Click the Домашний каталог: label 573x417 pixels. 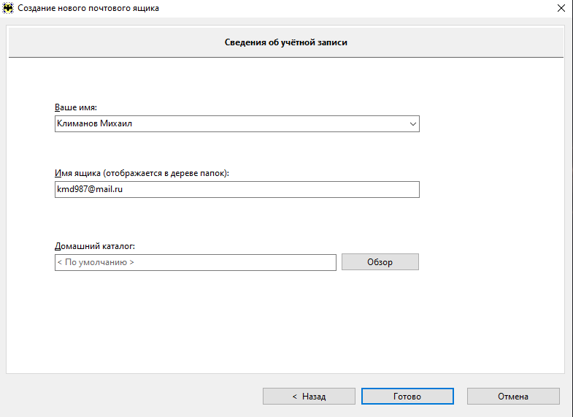click(x=95, y=246)
